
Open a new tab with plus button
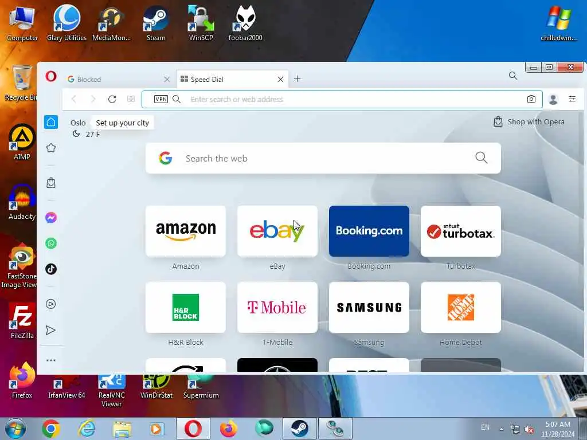click(x=298, y=79)
